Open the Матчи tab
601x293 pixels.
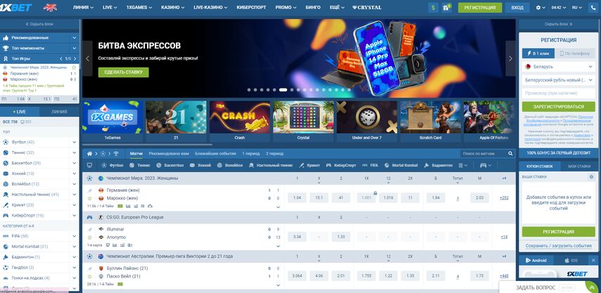(x=136, y=153)
